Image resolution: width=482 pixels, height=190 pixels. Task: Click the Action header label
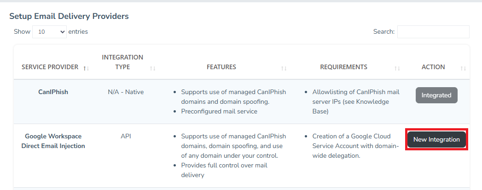[x=433, y=67]
